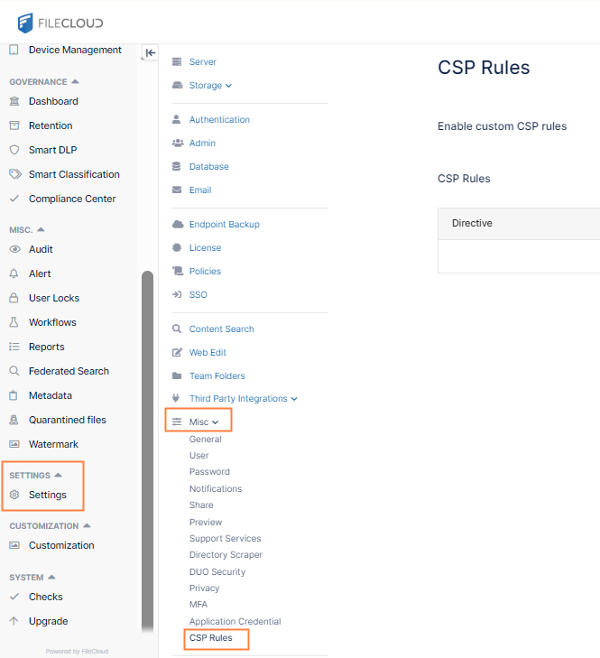Screen dimensions: 600x658
Task: Click the FileCloud logo
Action: tap(60, 23)
